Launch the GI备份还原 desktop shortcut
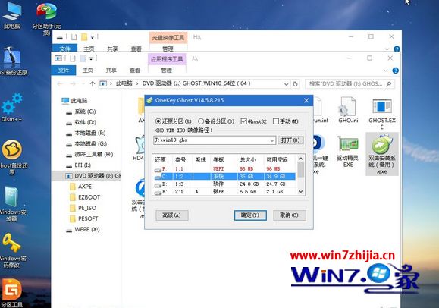 (x=12, y=61)
